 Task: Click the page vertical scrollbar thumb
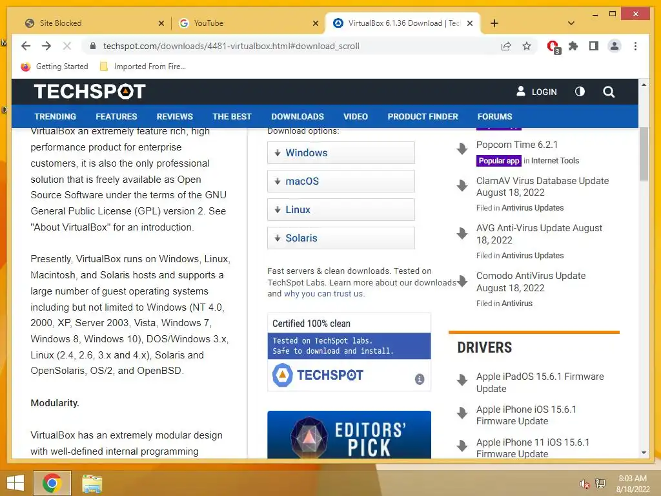pyautogui.click(x=644, y=154)
